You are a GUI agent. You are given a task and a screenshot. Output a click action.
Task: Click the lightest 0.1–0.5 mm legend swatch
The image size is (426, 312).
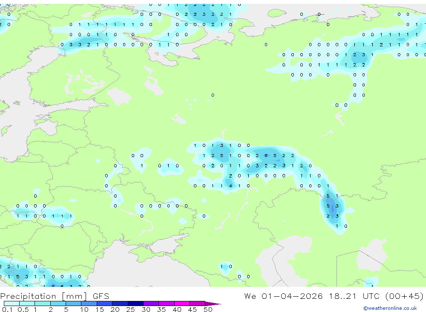[12, 303]
